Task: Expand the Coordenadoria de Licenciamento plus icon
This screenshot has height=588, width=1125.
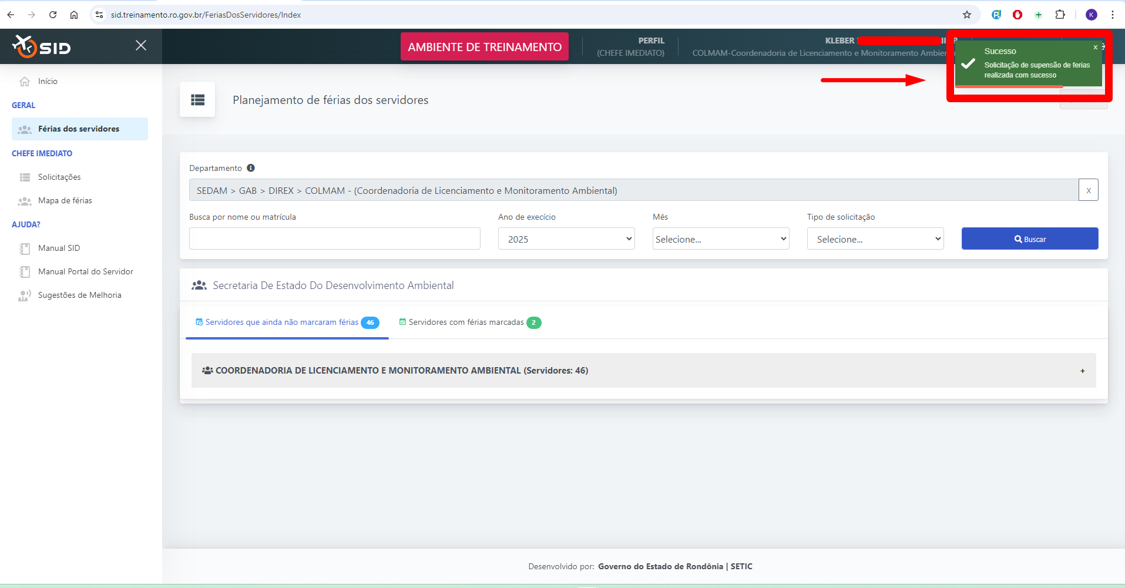Action: [x=1082, y=371]
